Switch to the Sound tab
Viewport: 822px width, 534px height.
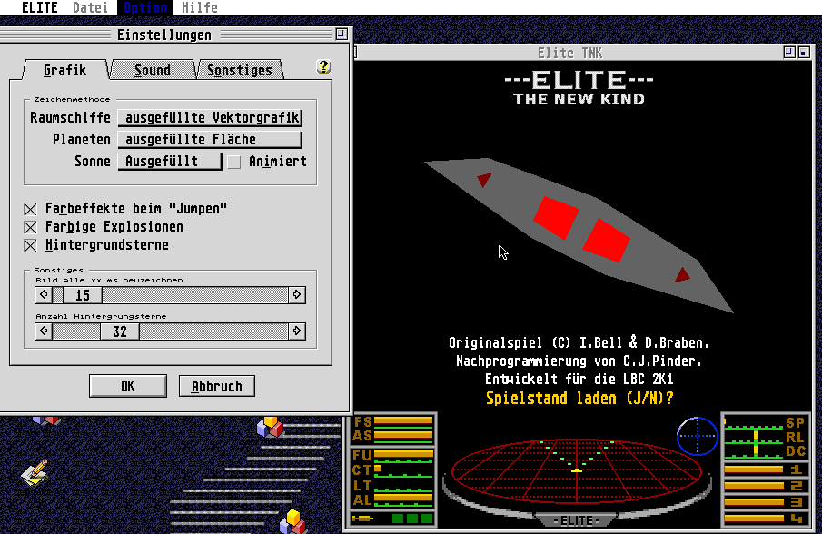click(x=152, y=70)
